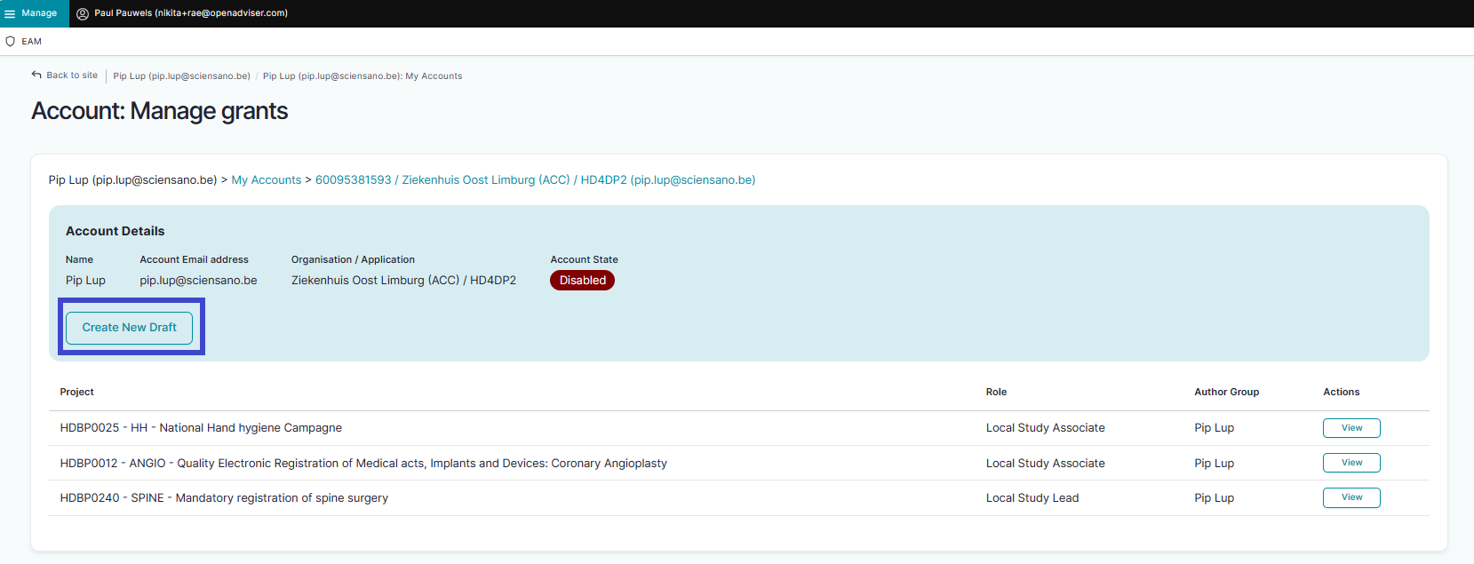
Task: Click the red Disabled account state badge
Action: click(x=582, y=281)
